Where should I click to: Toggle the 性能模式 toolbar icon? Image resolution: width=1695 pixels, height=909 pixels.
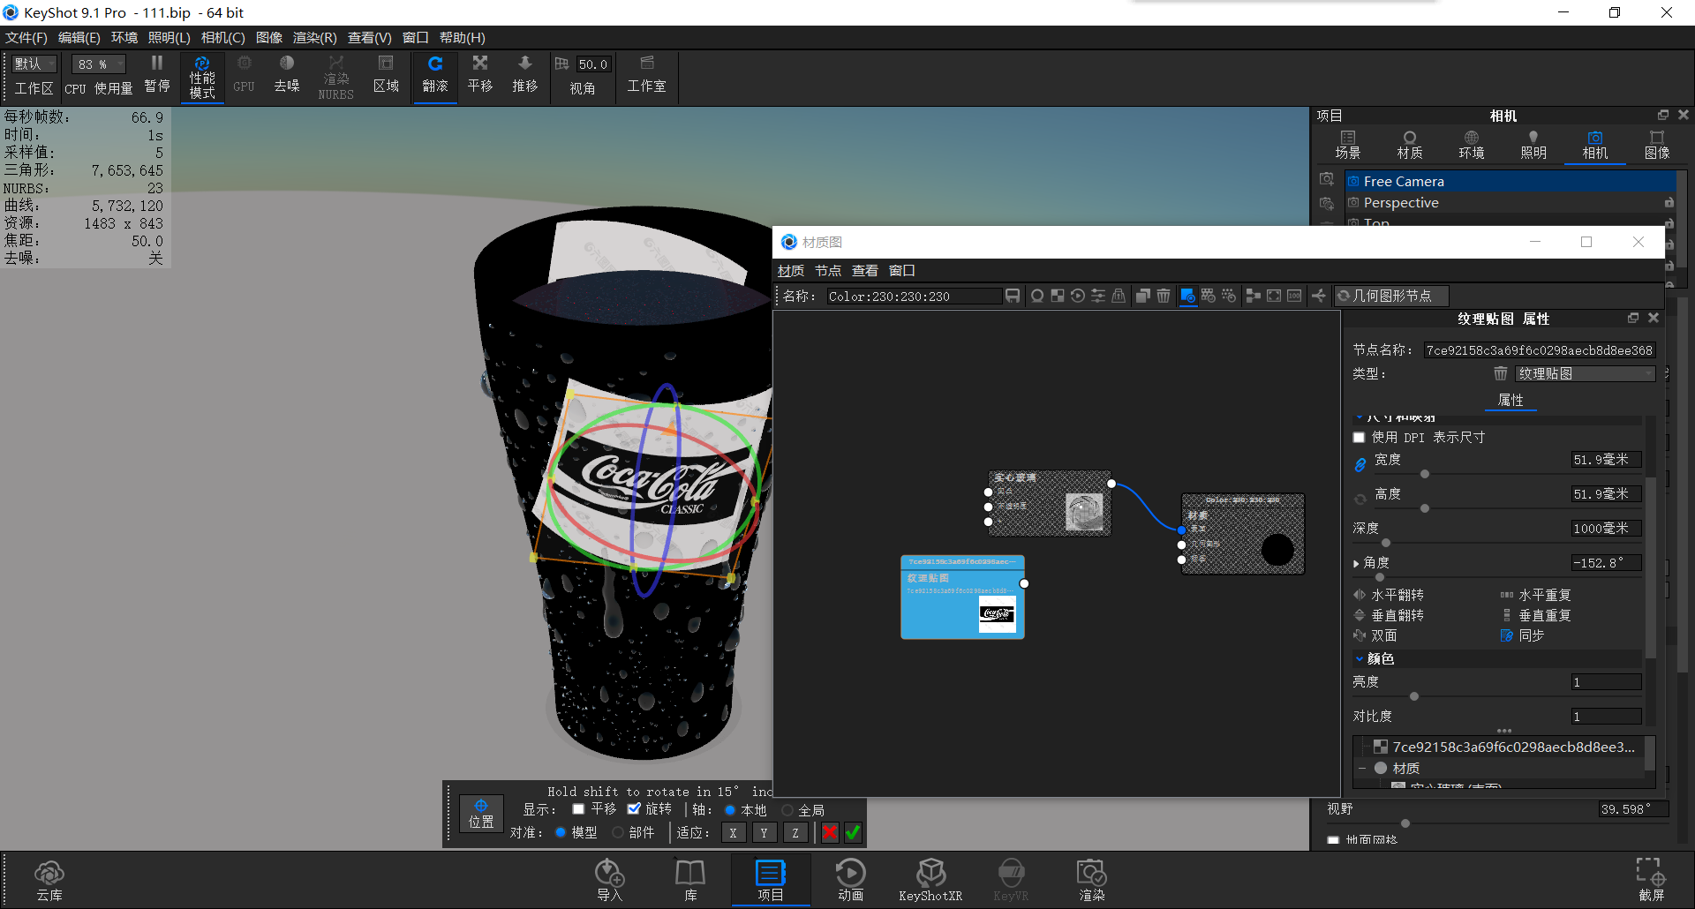pos(202,77)
